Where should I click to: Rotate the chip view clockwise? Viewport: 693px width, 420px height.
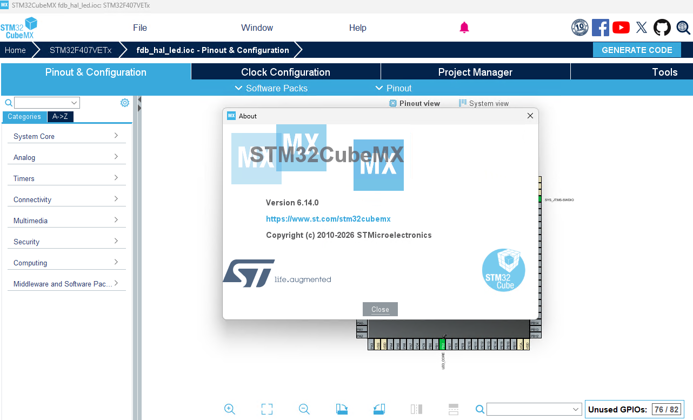tap(342, 409)
